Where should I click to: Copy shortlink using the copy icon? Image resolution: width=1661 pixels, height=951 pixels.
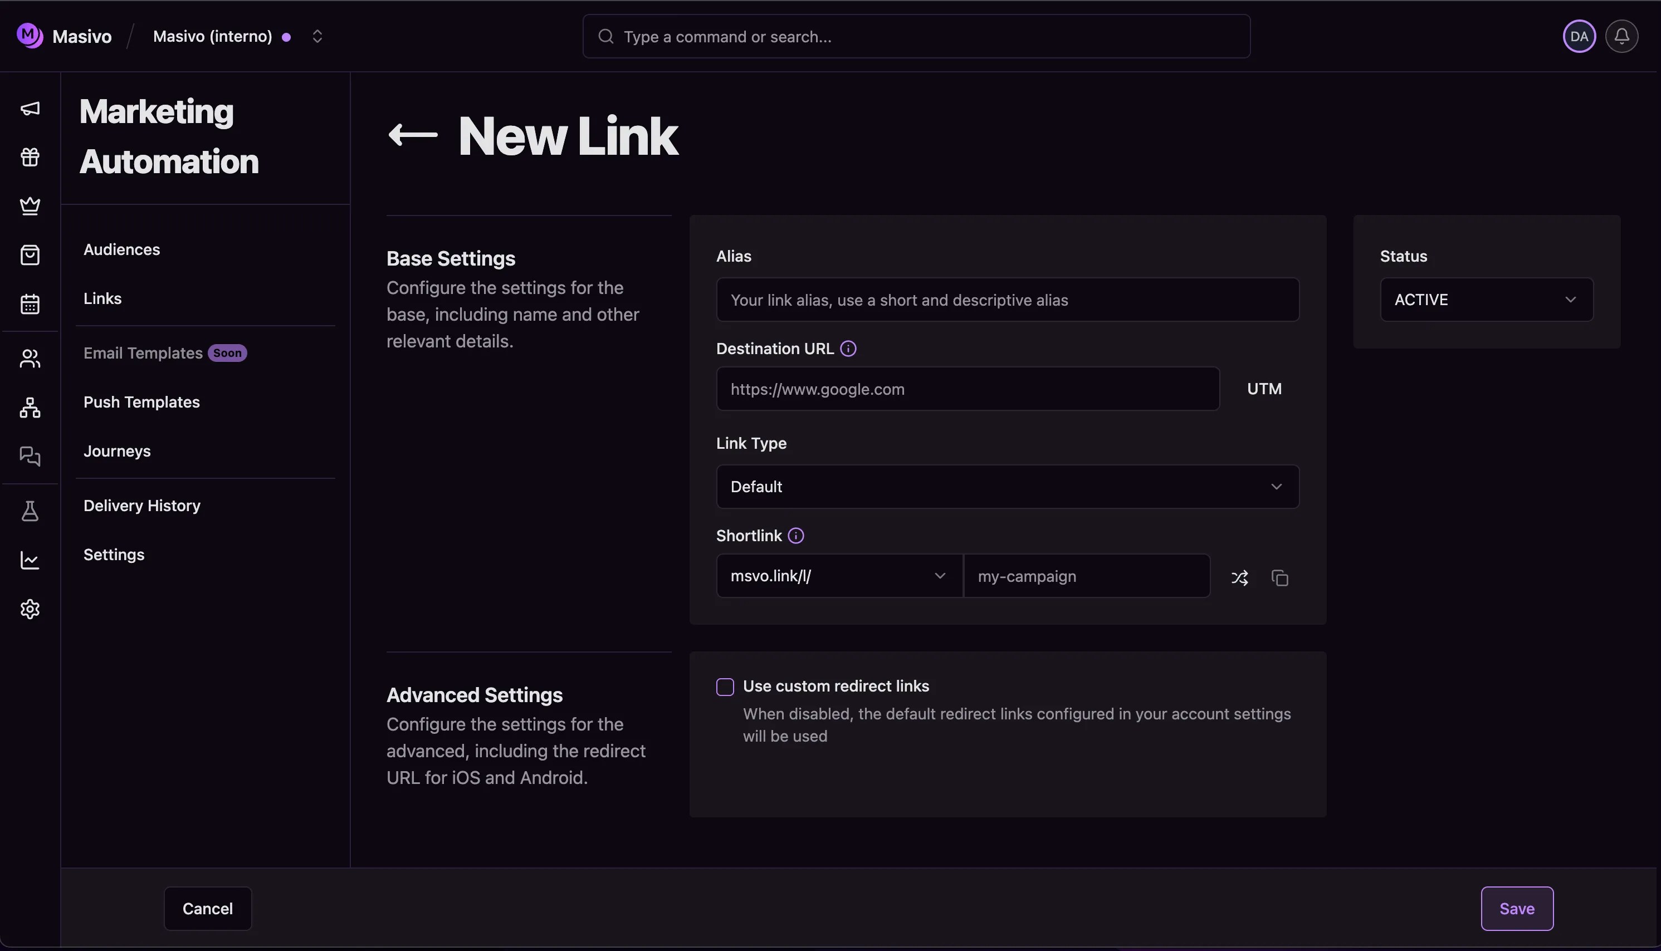[1279, 577]
